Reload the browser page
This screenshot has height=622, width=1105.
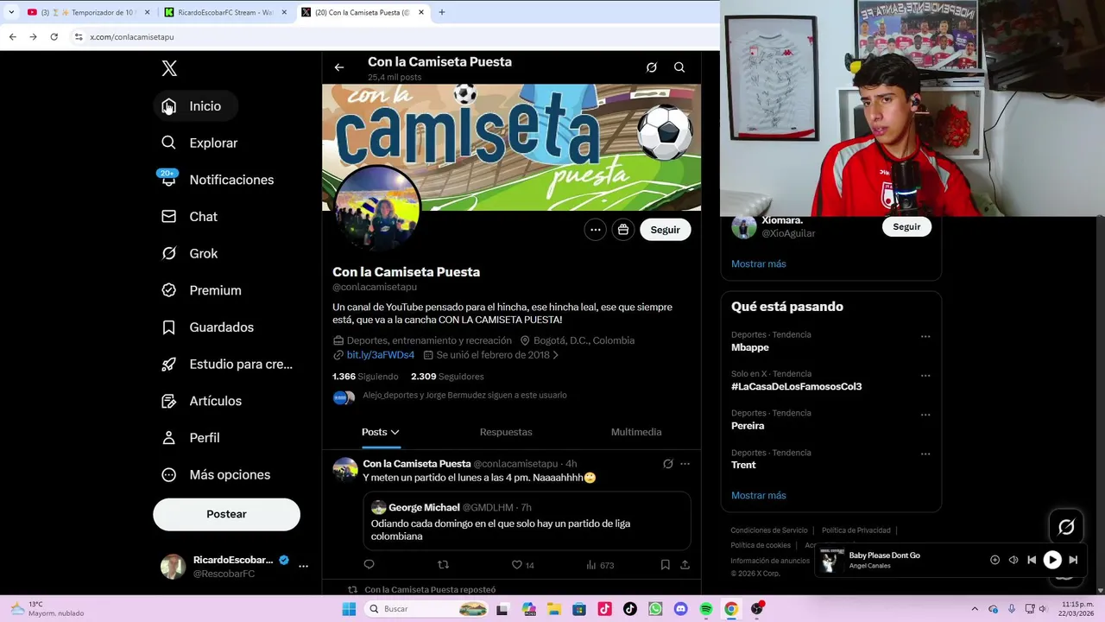54,37
